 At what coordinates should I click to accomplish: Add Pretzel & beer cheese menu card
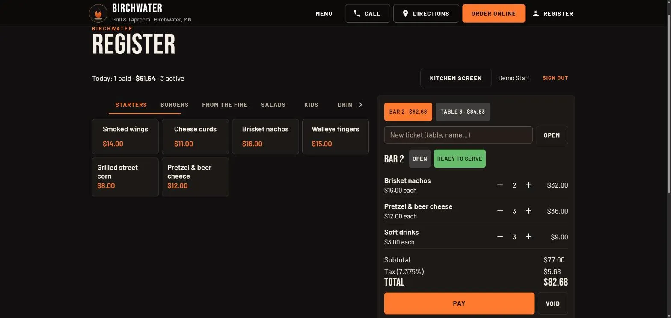(195, 177)
